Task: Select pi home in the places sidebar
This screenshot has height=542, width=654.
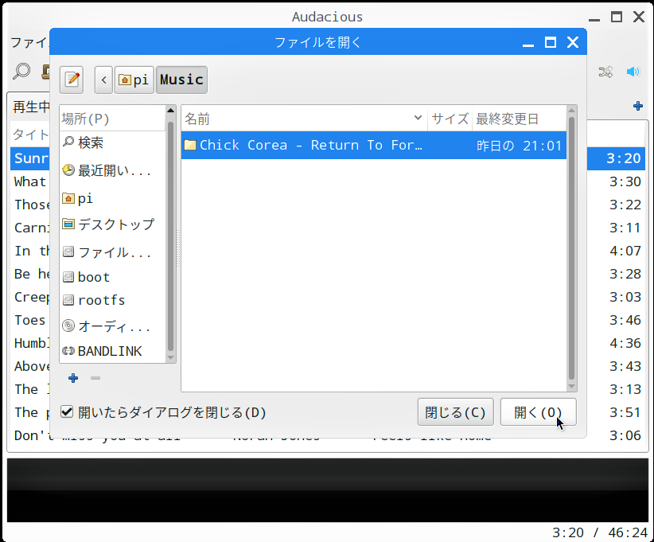Action: tap(113, 198)
